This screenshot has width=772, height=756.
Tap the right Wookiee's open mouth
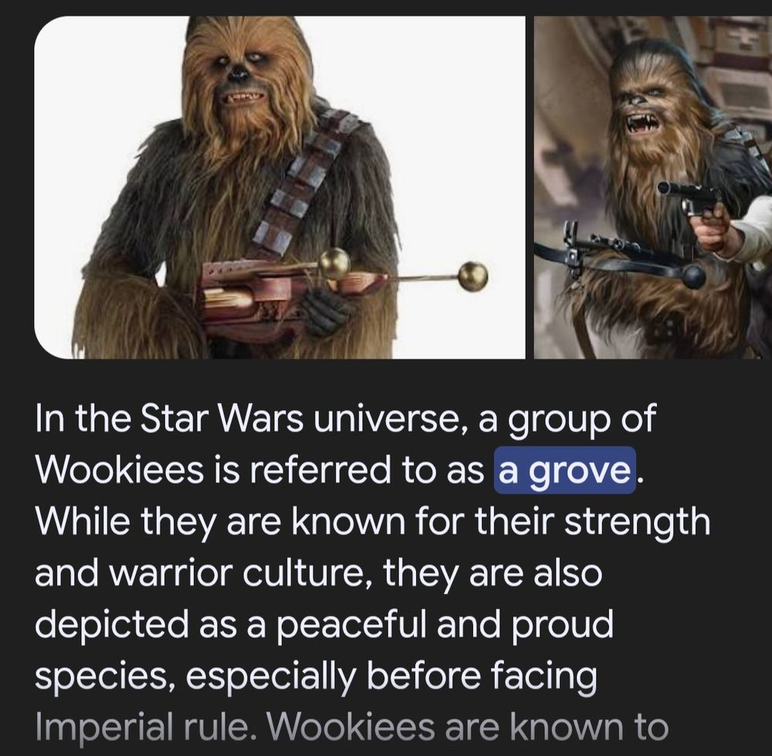click(x=644, y=126)
